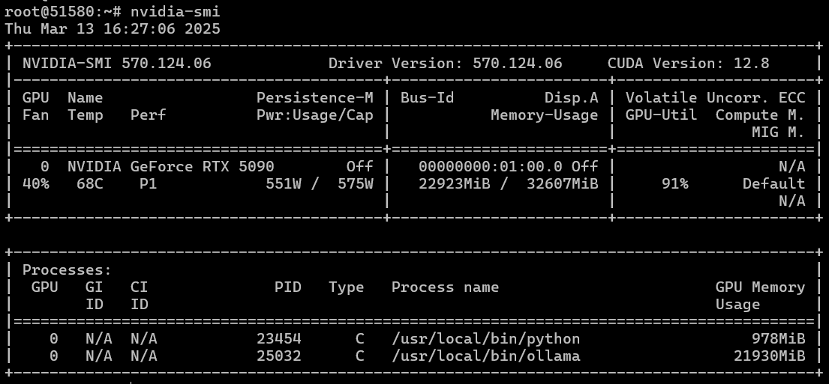Click the 22923MiB / 32607MiB memory usage
Viewport: 829px width, 384px height.
coord(508,184)
